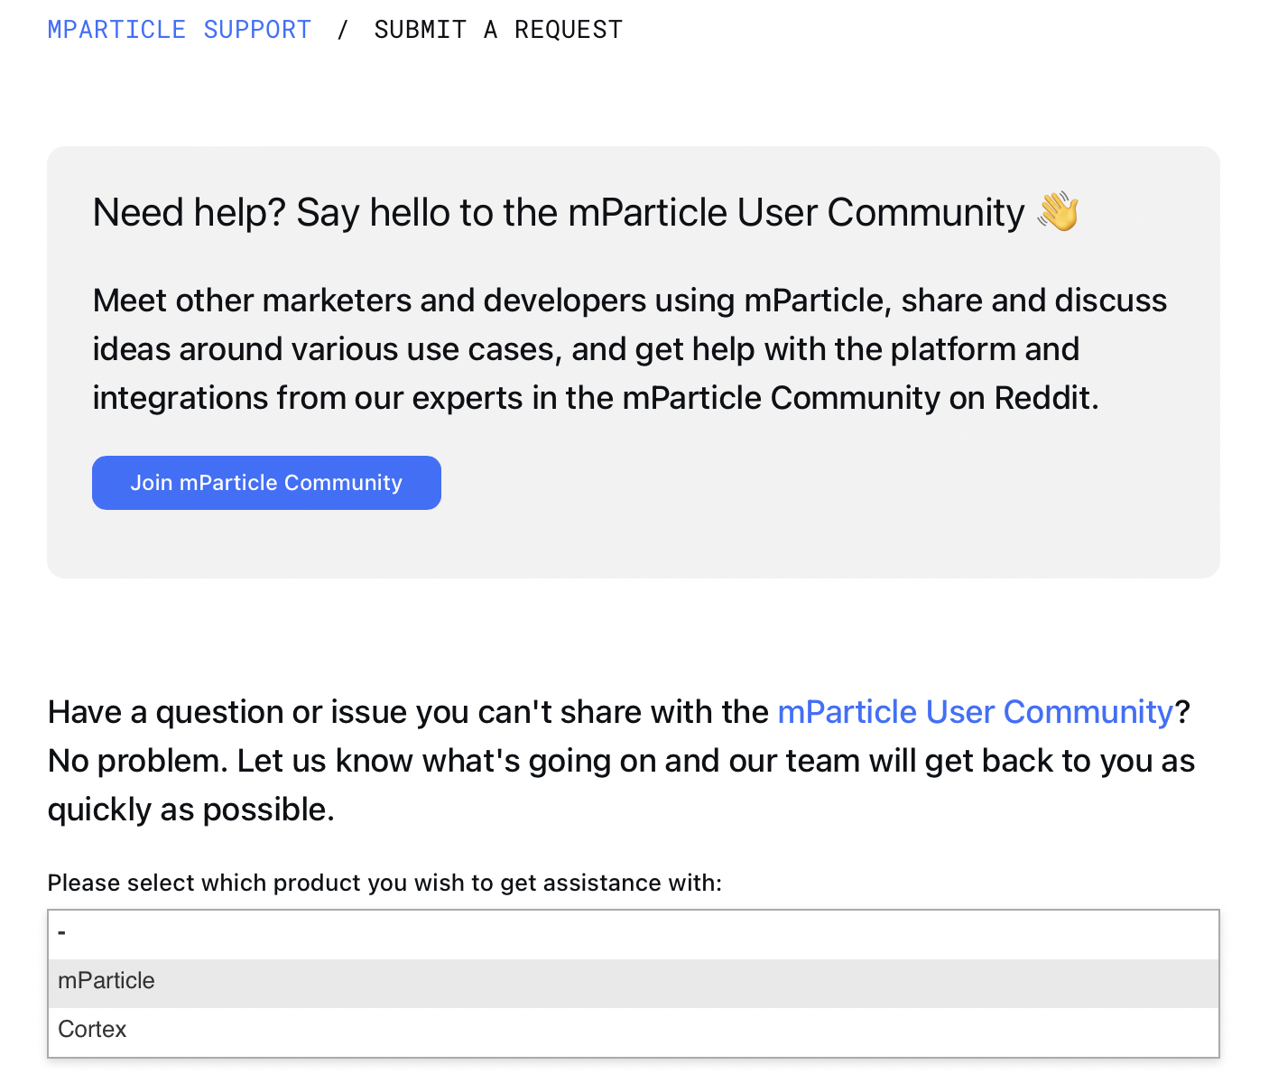This screenshot has width=1278, height=1083.
Task: Click the Please select assistance label
Action: tap(384, 883)
